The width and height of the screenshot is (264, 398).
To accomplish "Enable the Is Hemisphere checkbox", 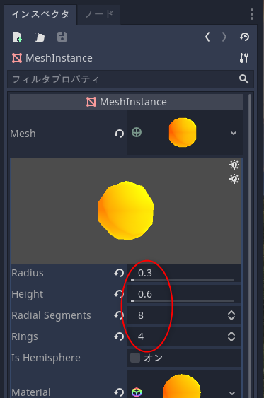I will coord(135,358).
